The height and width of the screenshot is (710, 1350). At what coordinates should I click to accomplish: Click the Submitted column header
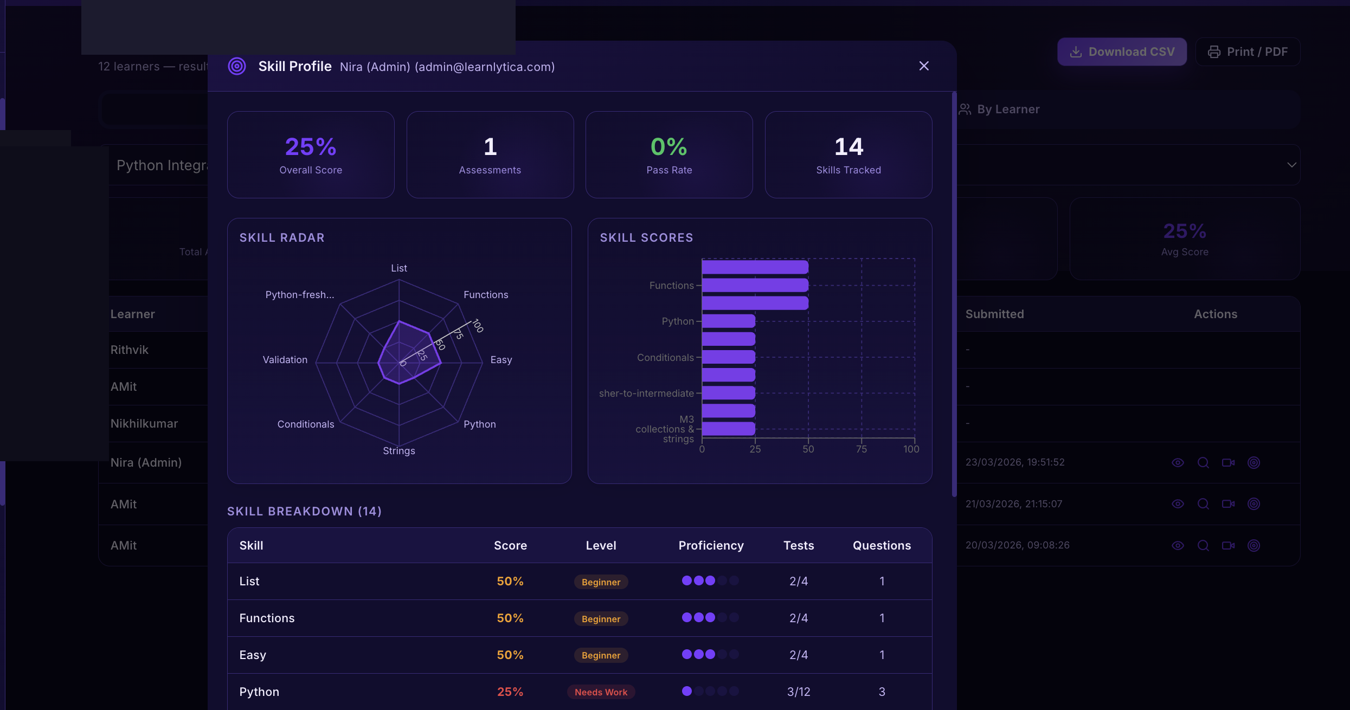[x=994, y=314]
